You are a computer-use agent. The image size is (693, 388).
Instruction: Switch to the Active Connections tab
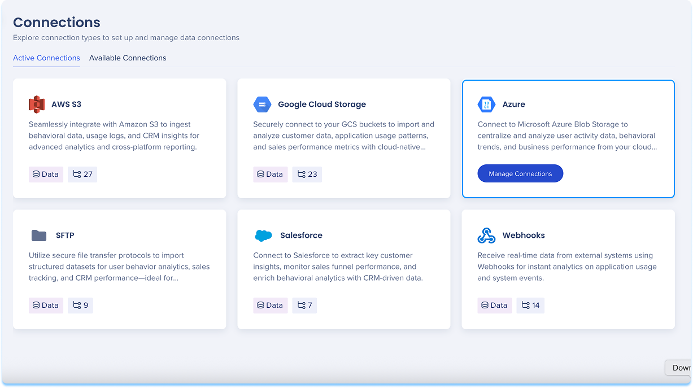46,58
